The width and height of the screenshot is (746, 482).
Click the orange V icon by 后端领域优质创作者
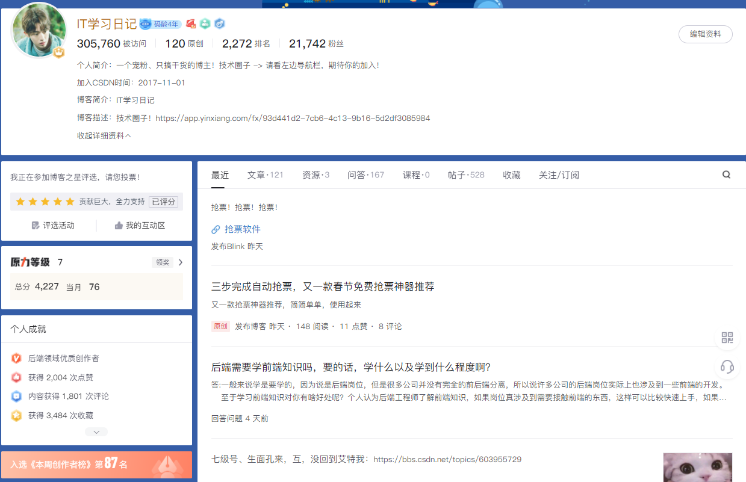click(16, 358)
